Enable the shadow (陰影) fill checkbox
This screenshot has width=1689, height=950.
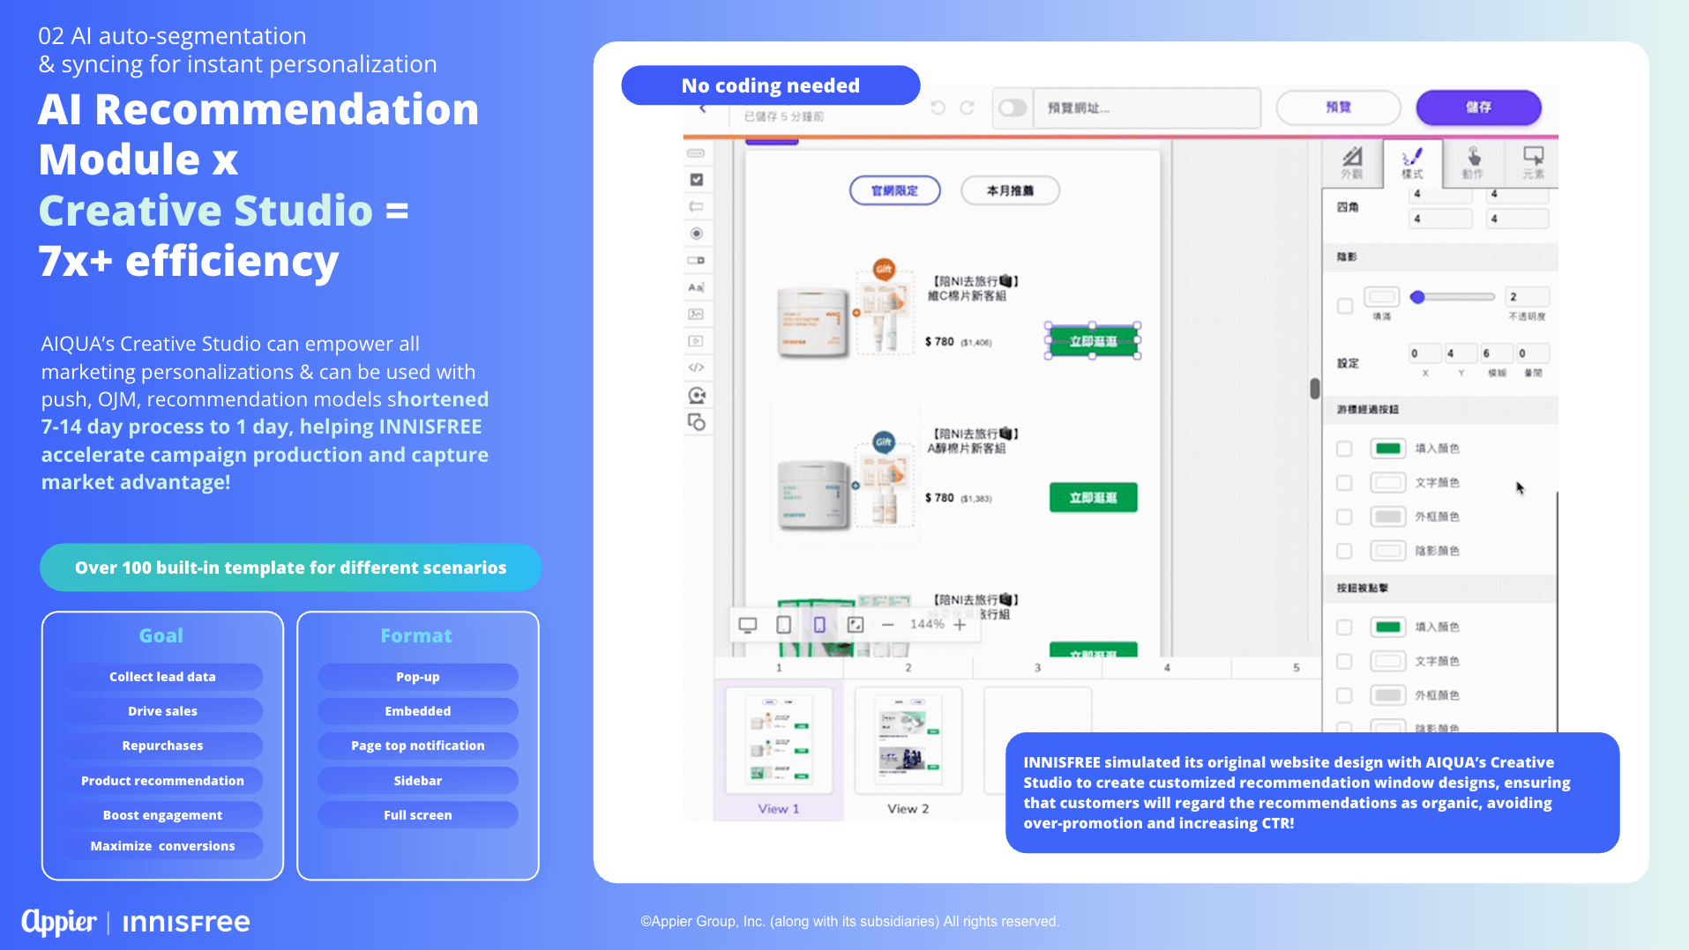(1345, 306)
